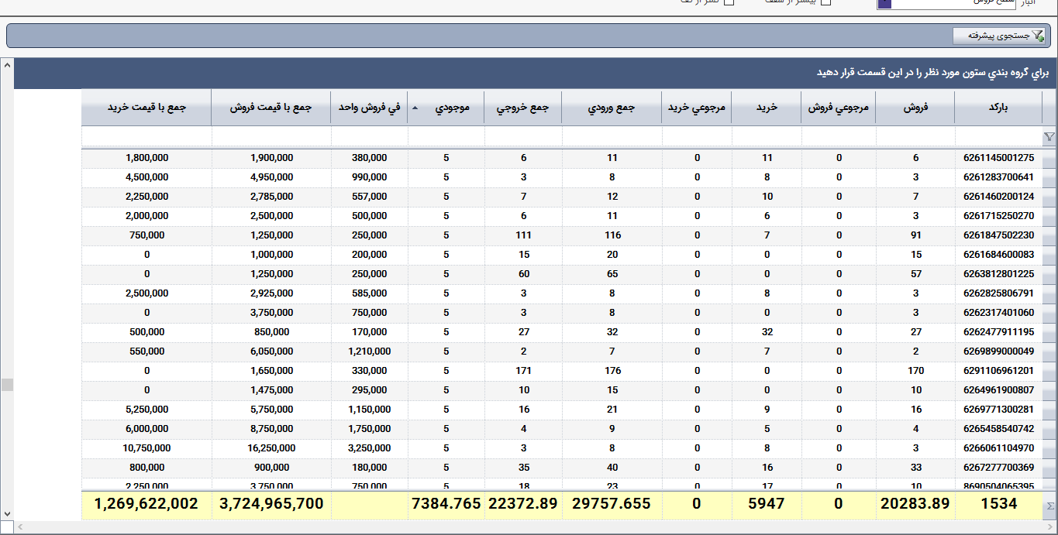The height and width of the screenshot is (535, 1058).
Task: Click the filter cell under the فروش column
Action: tap(915, 136)
